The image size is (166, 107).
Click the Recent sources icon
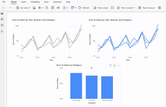64,8
